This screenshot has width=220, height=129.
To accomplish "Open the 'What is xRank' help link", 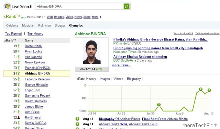I will pos(183,34).
